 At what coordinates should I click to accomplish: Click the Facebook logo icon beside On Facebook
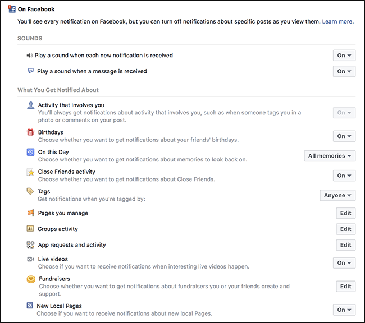(11, 9)
